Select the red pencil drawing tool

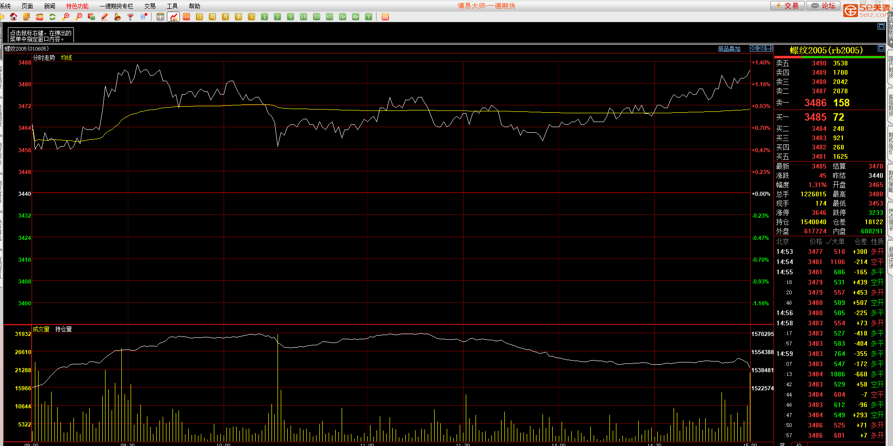point(105,17)
